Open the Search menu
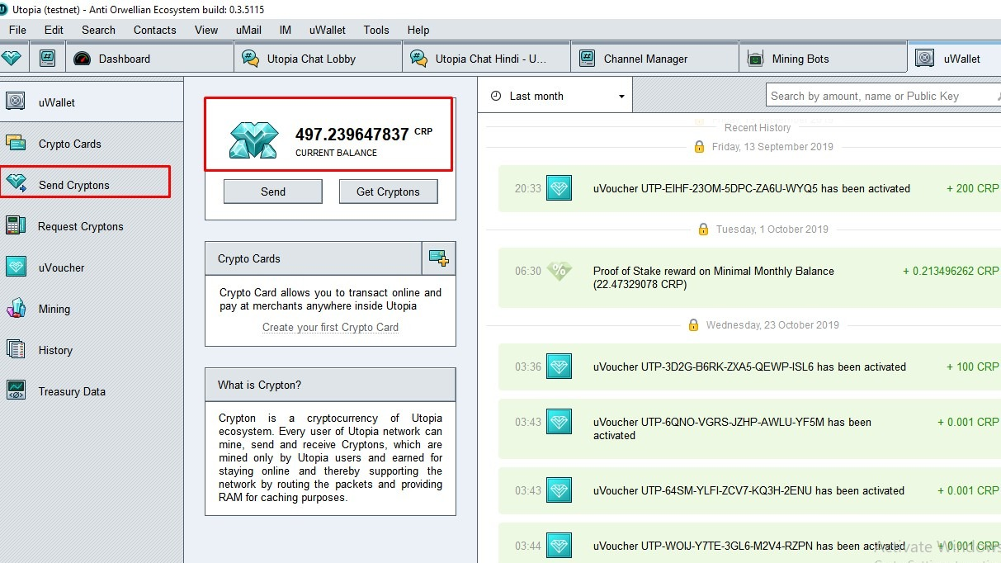 [98, 30]
